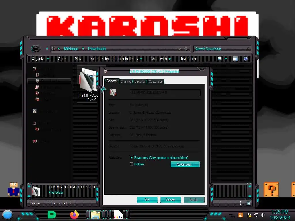Click New folder in toolbar
295x221 pixels.
coord(188,59)
